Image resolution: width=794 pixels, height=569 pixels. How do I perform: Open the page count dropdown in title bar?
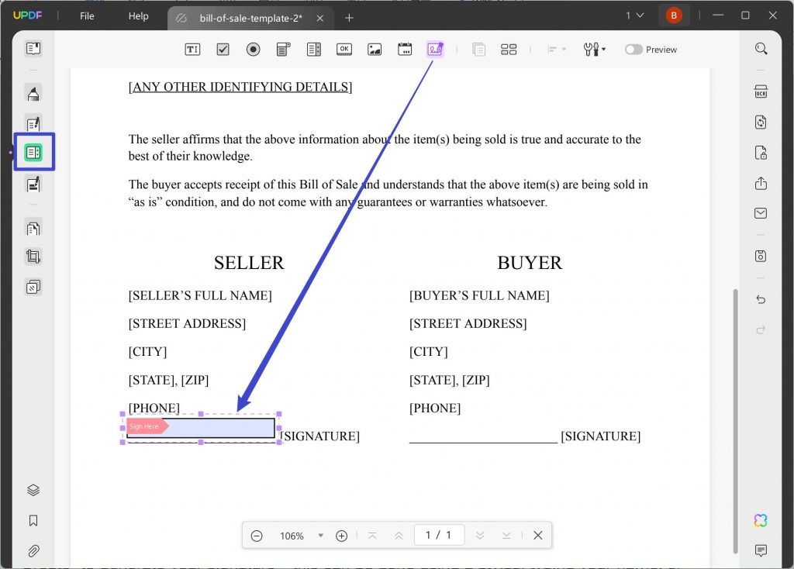tap(633, 15)
